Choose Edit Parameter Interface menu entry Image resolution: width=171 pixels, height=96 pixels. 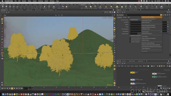pyautogui.click(x=151, y=17)
